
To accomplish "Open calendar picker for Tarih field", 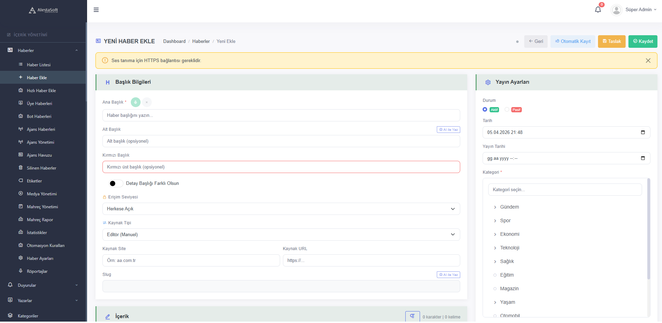I will [x=643, y=133].
